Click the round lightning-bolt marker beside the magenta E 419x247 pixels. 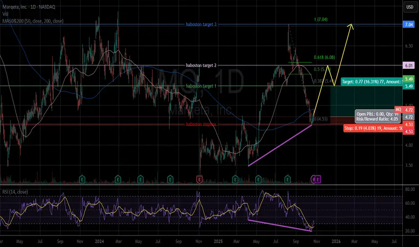[313, 180]
